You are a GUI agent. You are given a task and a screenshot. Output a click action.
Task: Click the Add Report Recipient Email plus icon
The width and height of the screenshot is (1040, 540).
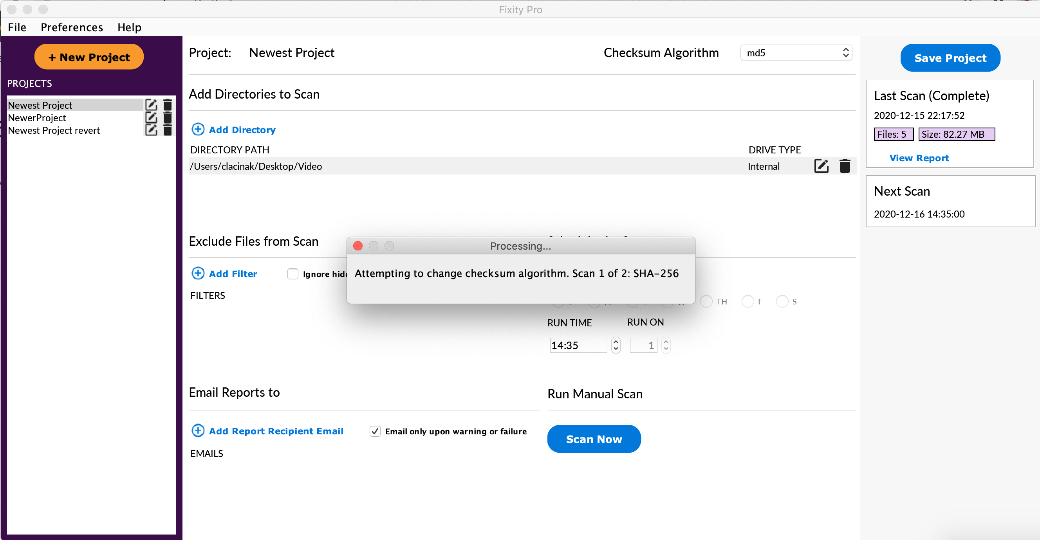pyautogui.click(x=198, y=431)
